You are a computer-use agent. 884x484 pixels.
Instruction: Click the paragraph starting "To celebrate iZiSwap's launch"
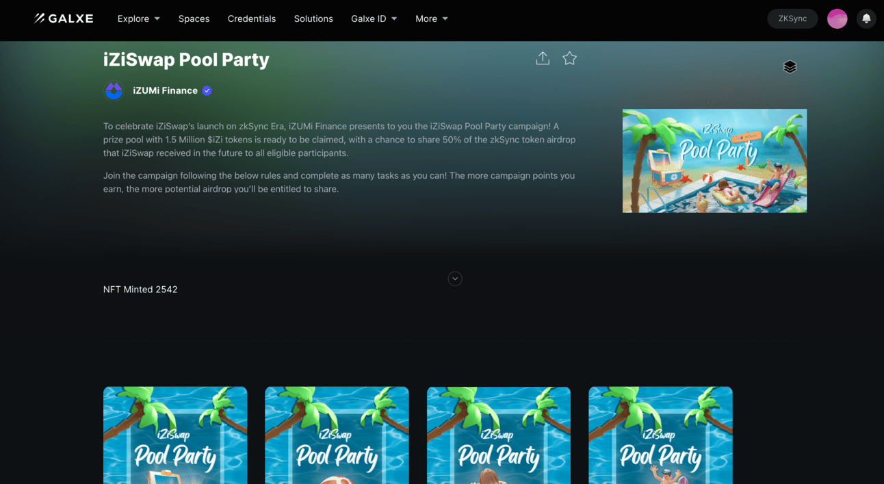tap(339, 140)
